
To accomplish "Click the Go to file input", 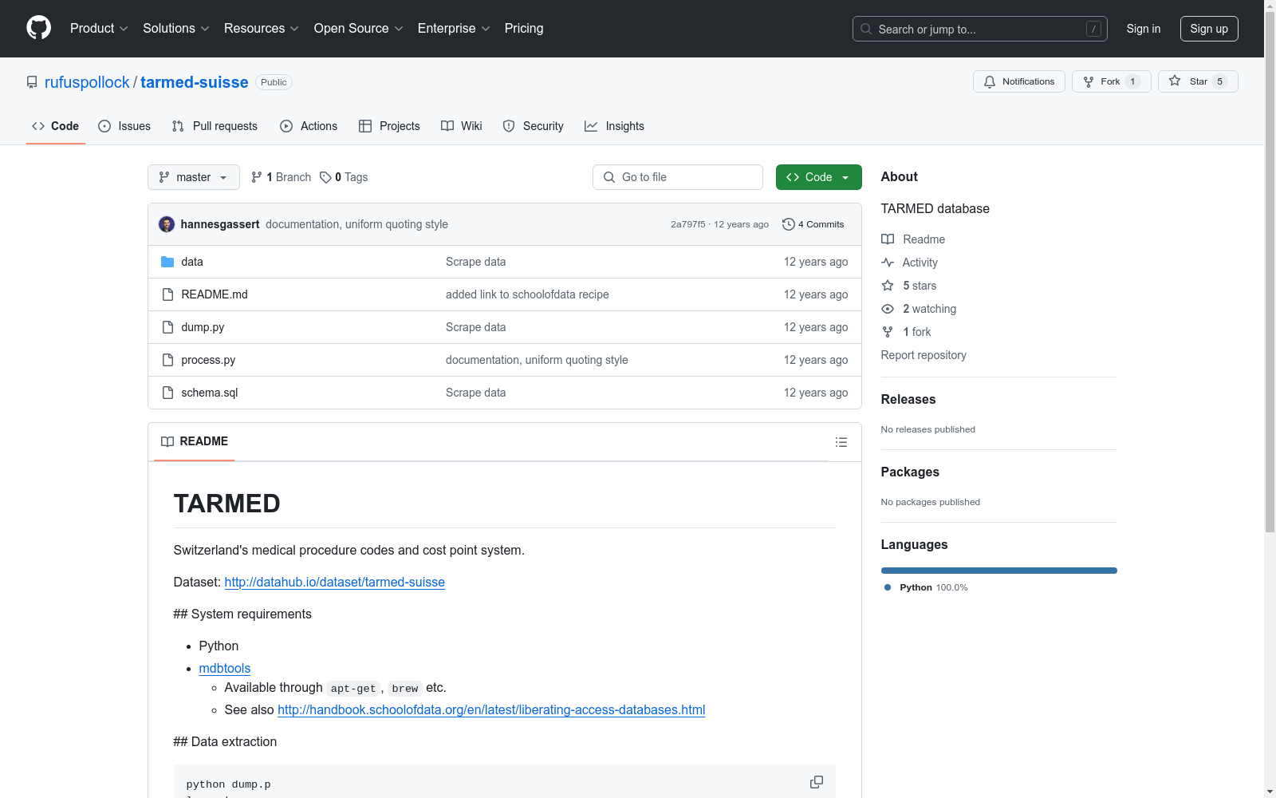I will [x=678, y=177].
